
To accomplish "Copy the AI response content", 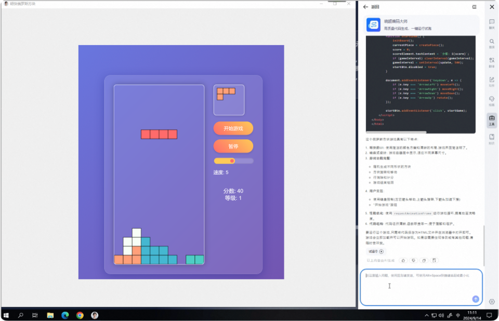I will tap(424, 261).
